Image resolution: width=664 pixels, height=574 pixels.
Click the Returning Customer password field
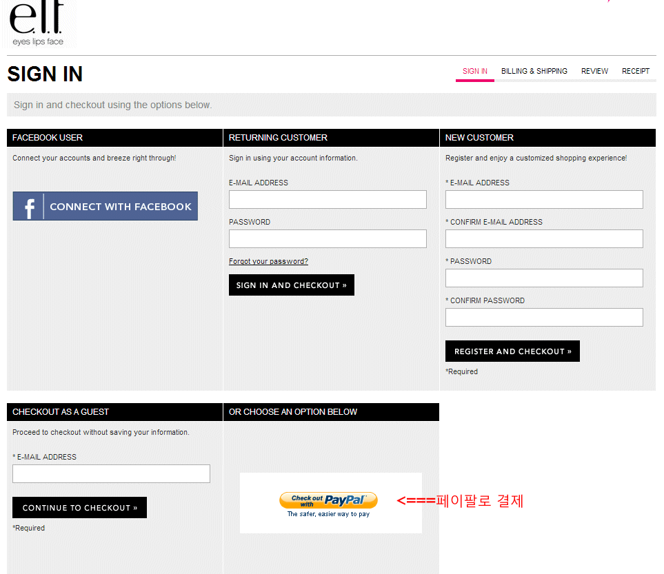(x=328, y=239)
